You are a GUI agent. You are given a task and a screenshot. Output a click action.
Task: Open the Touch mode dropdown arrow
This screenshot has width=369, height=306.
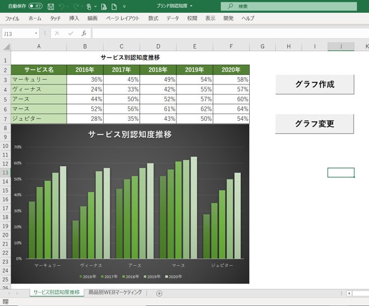[x=95, y=7]
